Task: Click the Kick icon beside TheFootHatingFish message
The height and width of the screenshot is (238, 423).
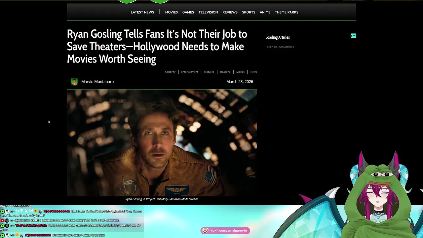Action: pyautogui.click(x=2, y=225)
